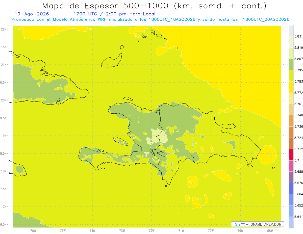The height and width of the screenshot is (234, 303).
Task: Click the '5.783' color scale value
Action: (x=299, y=81)
